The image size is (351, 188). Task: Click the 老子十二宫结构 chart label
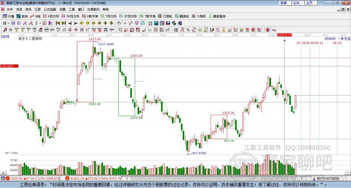pos(30,39)
